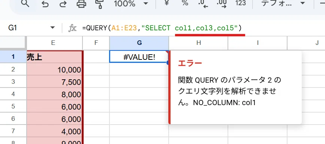Print the spreadsheet
Viewport: 325px width, 144px height.
point(81,3)
